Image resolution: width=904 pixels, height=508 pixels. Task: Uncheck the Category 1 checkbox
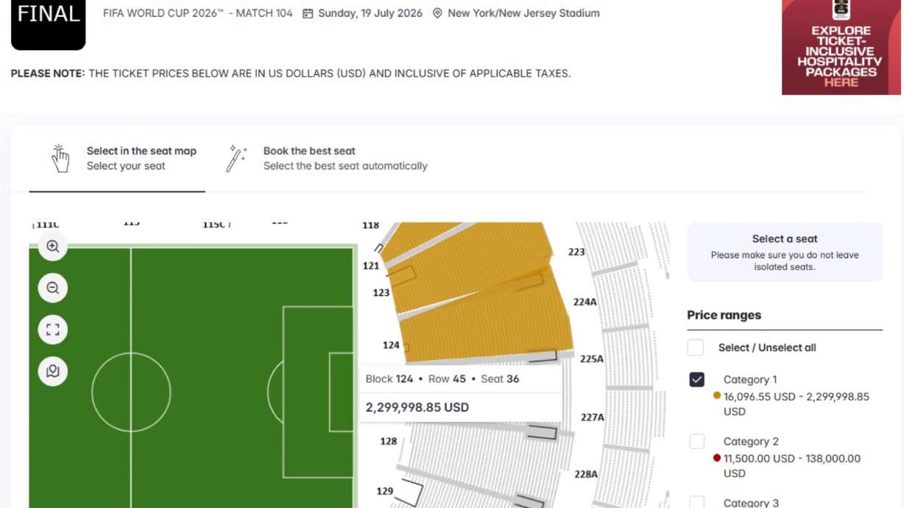(697, 379)
